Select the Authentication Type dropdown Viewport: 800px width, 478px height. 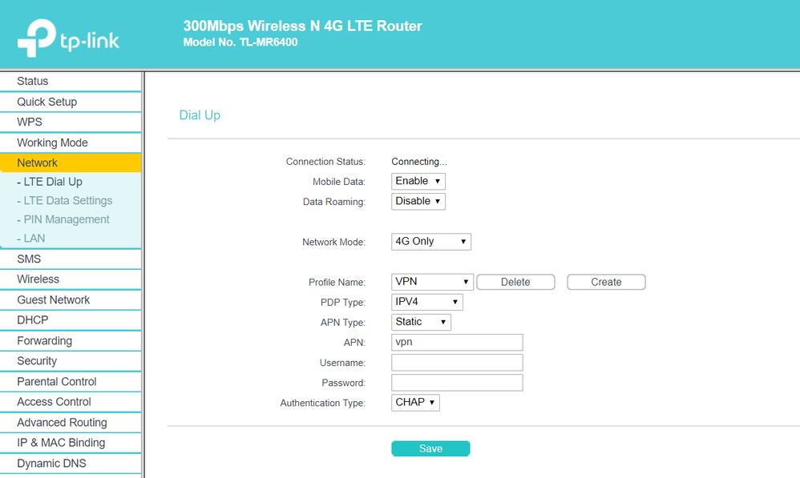pos(415,403)
